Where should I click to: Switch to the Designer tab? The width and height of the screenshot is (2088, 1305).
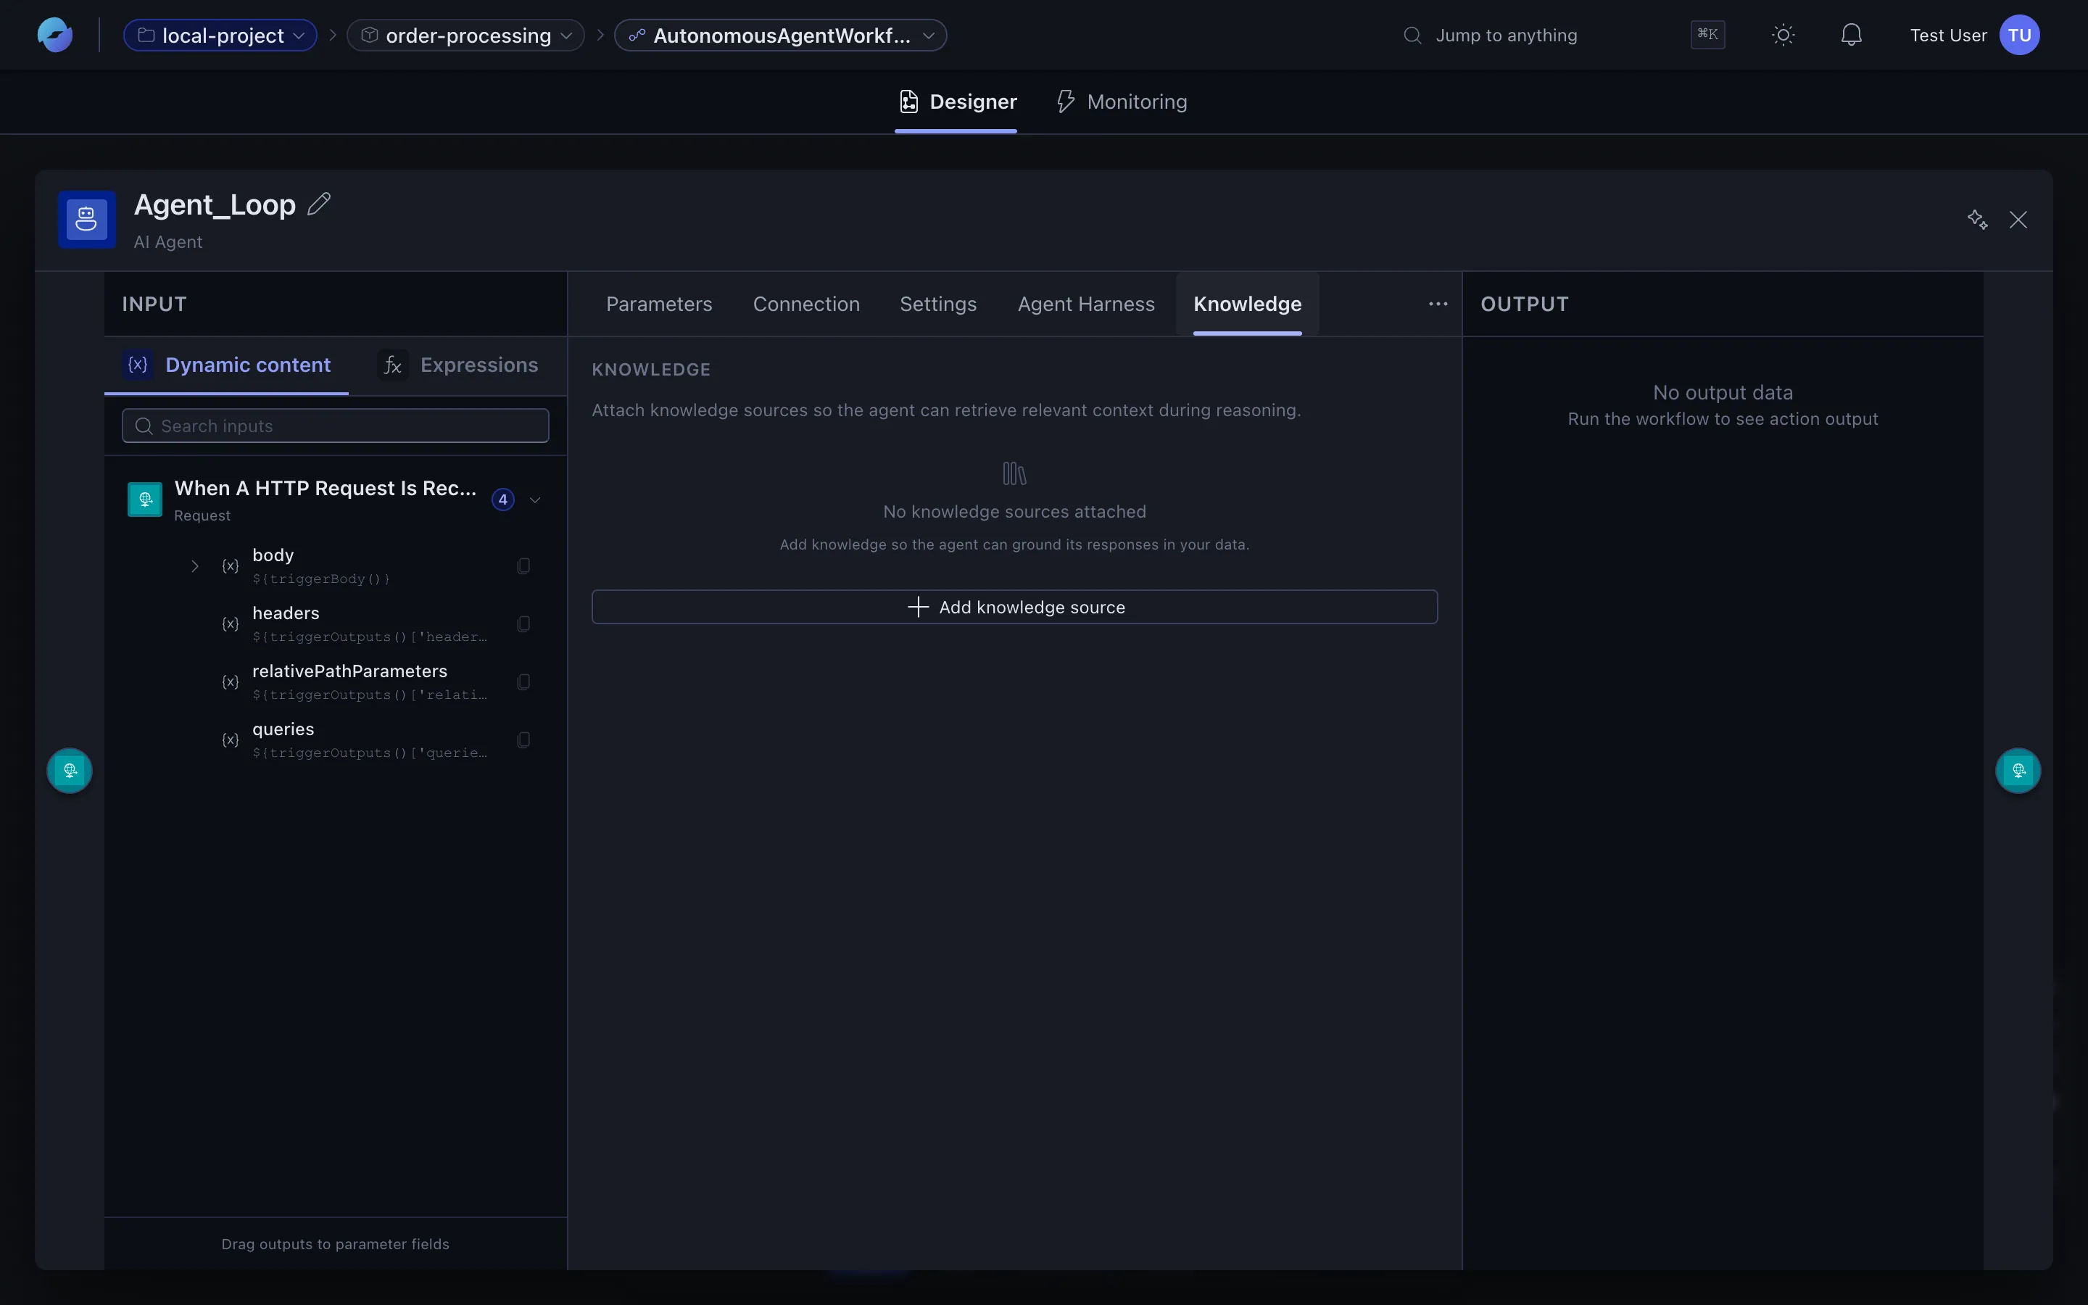point(956,101)
